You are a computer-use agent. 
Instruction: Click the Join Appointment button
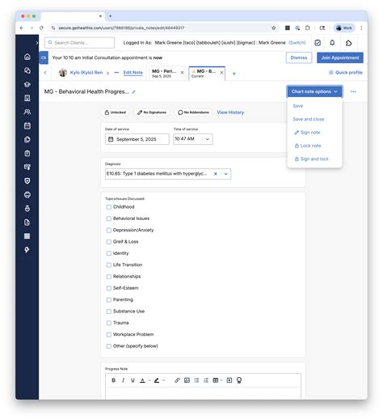point(340,57)
